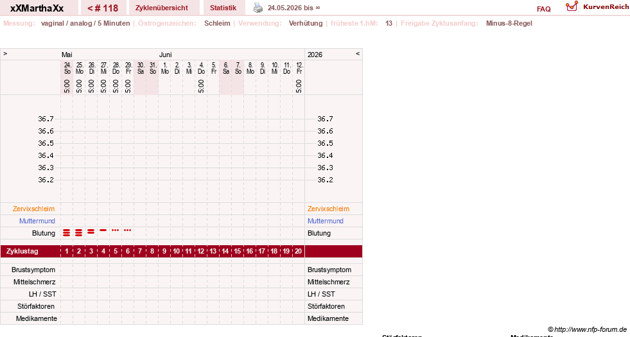Click left LH / SST row label

pyautogui.click(x=42, y=294)
